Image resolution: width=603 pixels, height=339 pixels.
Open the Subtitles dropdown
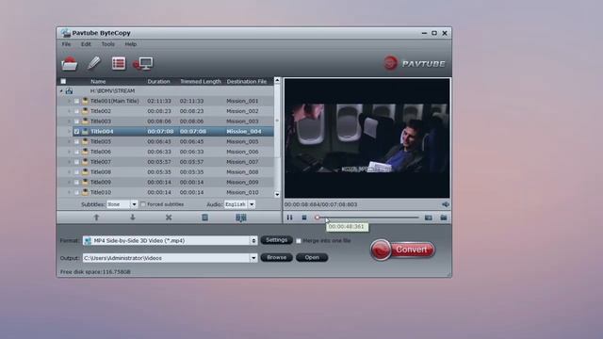tap(134, 204)
